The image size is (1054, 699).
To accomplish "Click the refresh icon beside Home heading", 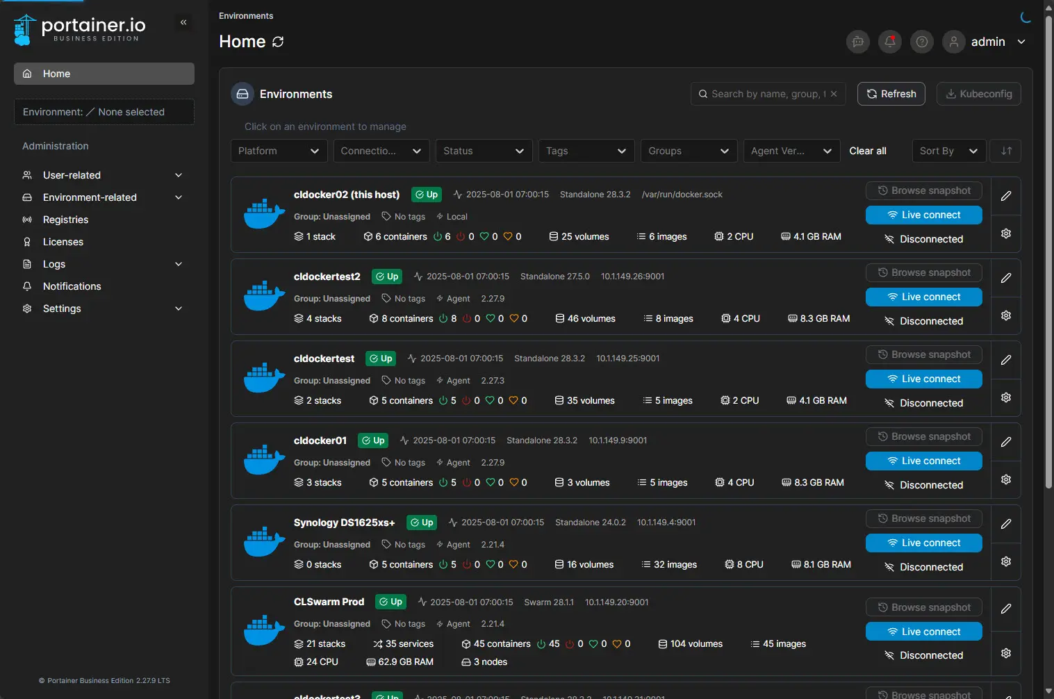I will click(278, 42).
